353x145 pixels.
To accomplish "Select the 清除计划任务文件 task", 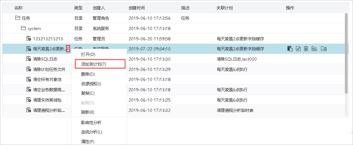I will [49, 69].
